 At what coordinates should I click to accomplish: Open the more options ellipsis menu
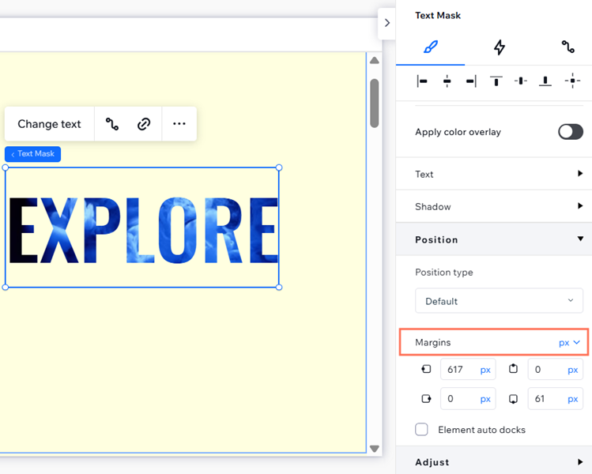point(179,124)
